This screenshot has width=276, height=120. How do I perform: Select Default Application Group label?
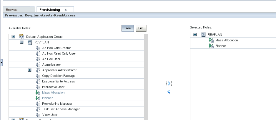pos(44,37)
